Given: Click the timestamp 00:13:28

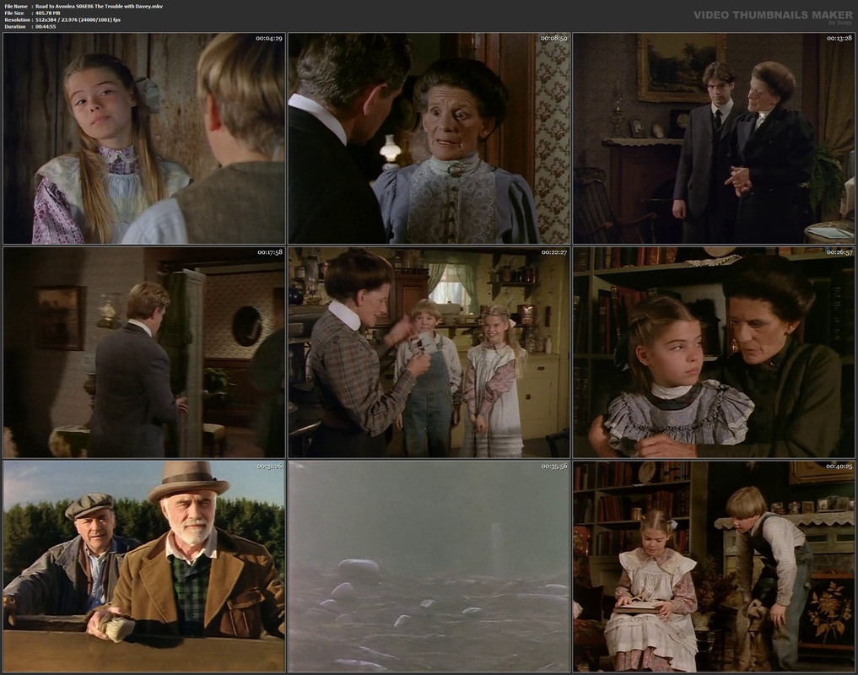Looking at the screenshot, I should pyautogui.click(x=839, y=38).
